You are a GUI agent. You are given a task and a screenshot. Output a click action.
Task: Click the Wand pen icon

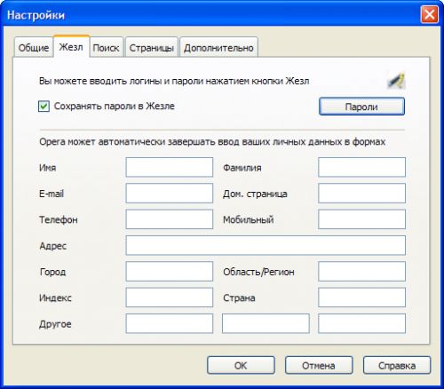click(397, 81)
